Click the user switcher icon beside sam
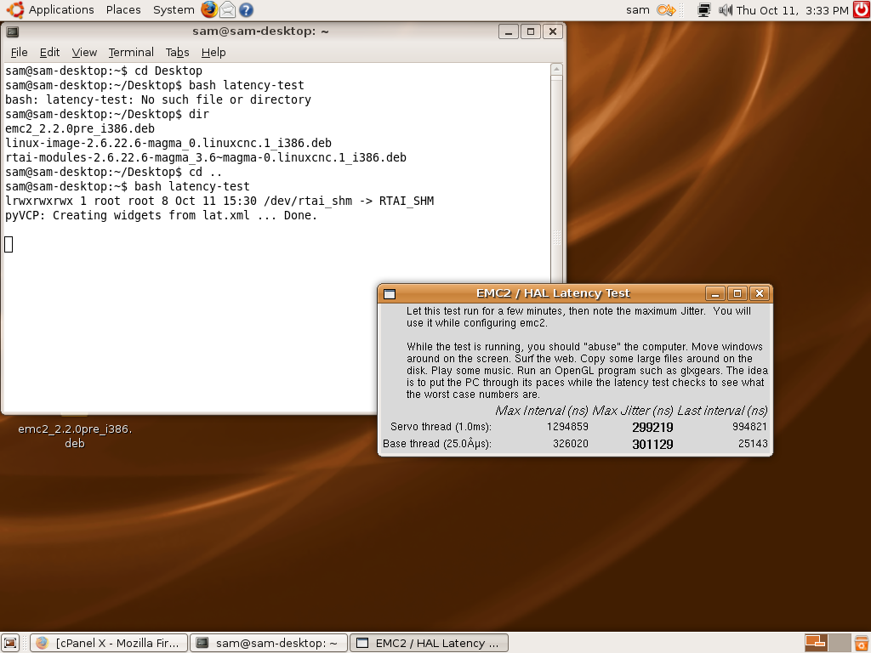 (x=666, y=10)
